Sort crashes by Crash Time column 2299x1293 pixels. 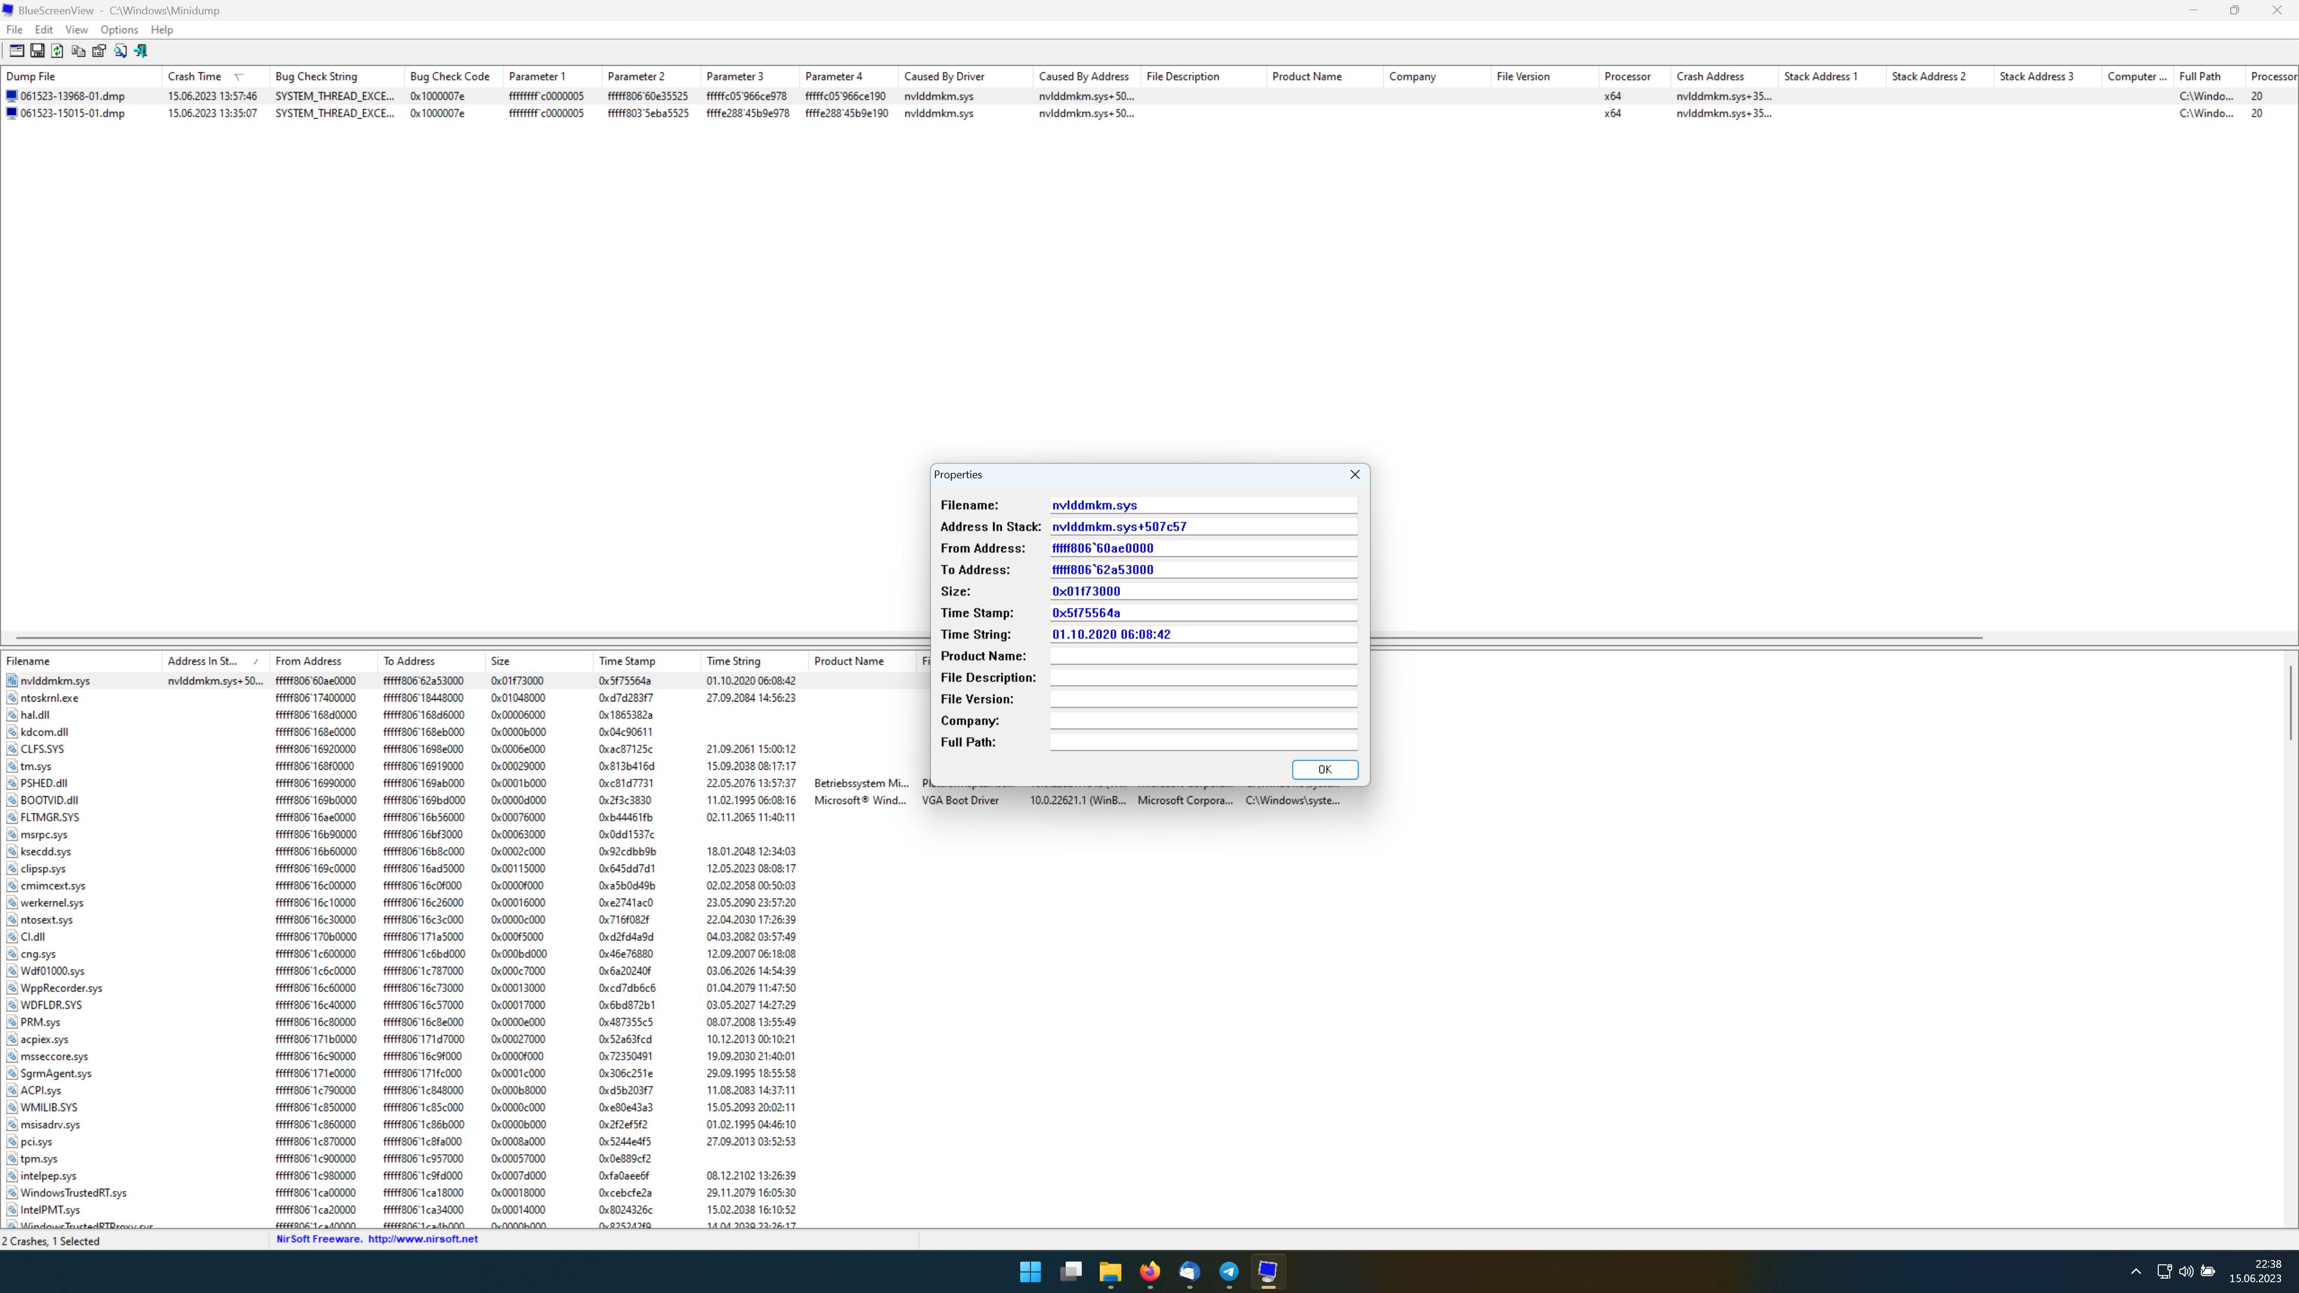(195, 77)
